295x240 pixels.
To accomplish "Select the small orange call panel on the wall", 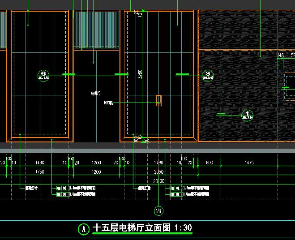I will [x=158, y=100].
